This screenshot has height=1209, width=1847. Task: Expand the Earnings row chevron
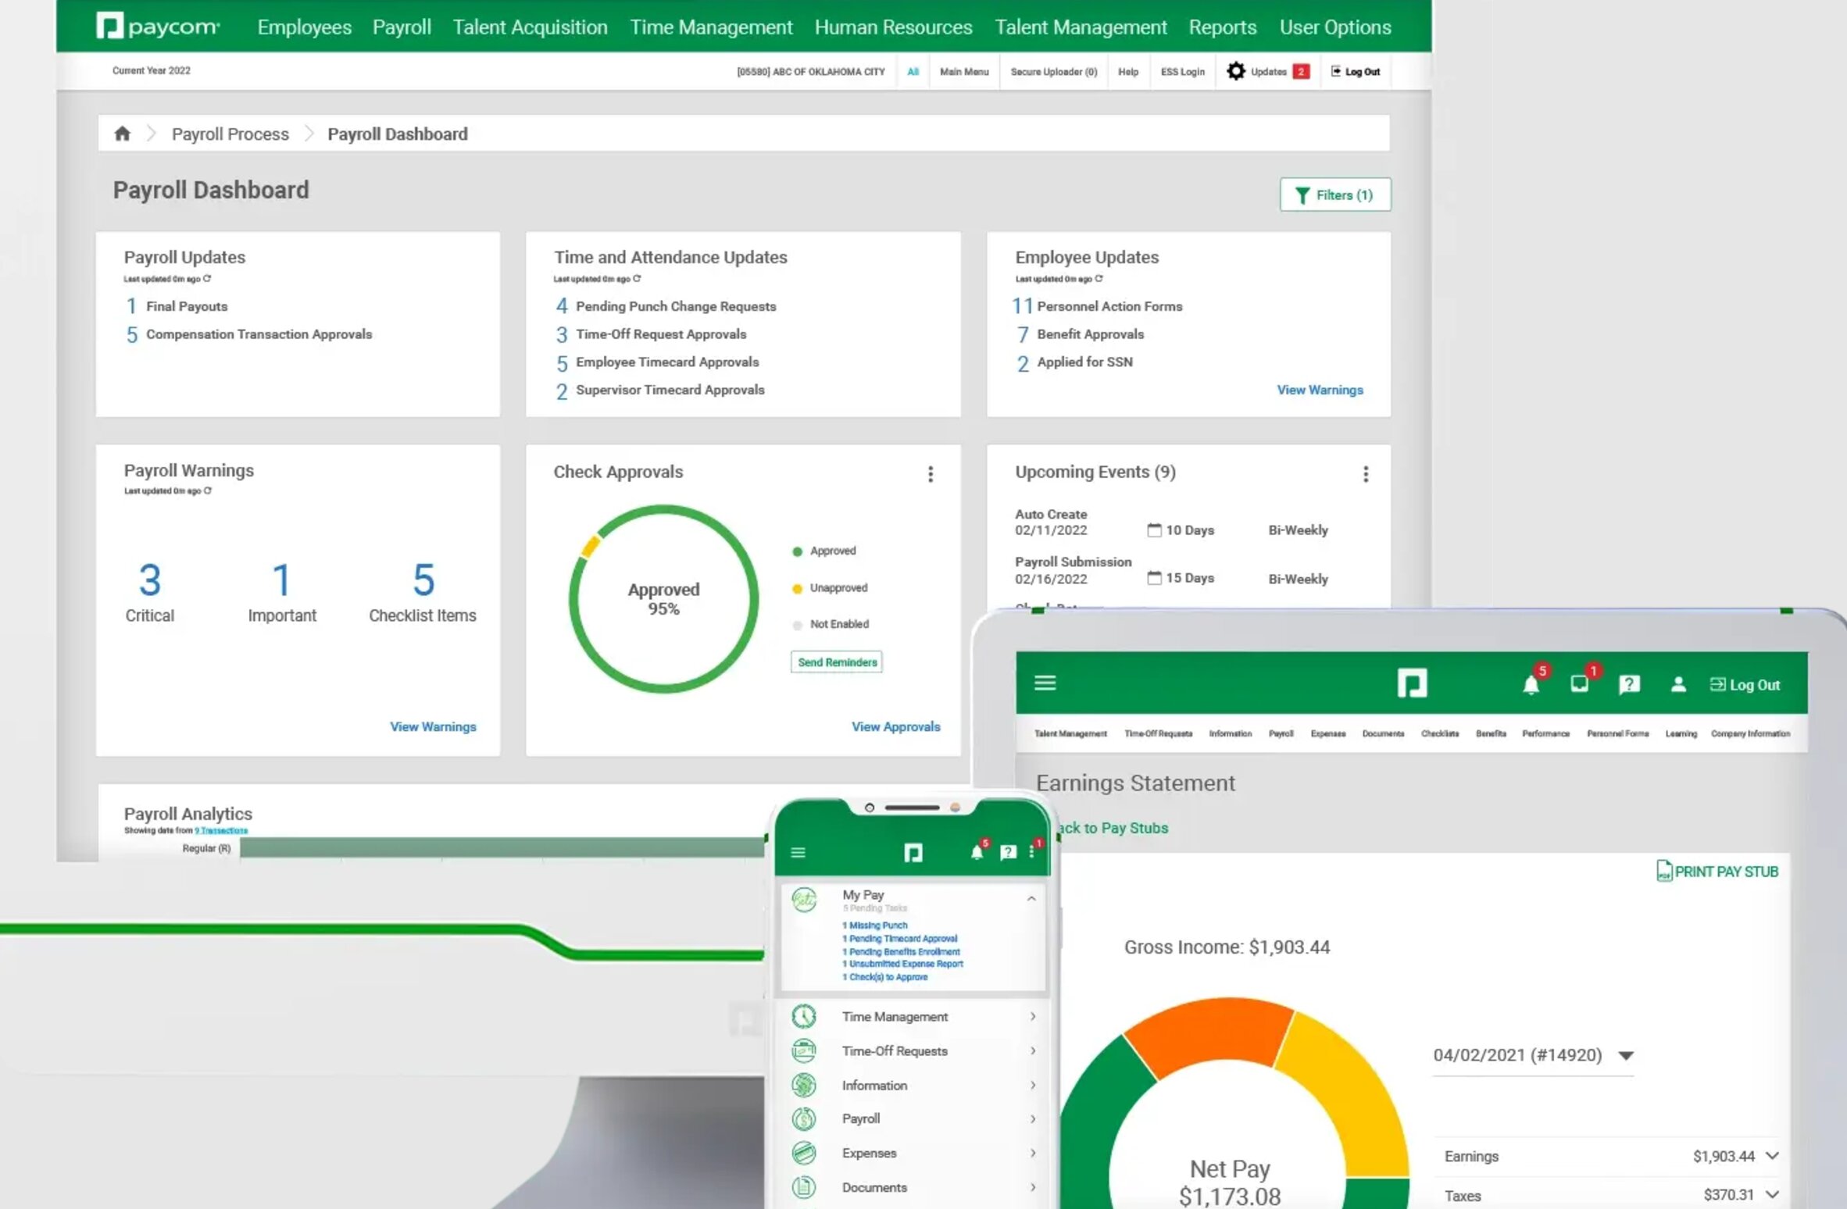1772,1156
